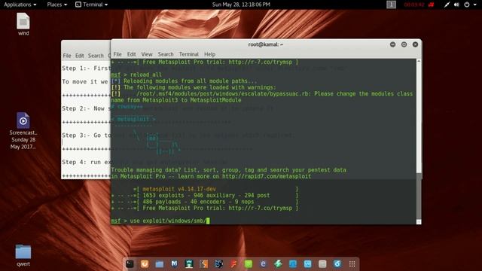482x271 pixels.
Task: Click the r-7.co/trymsp link above the prompt
Action: (x=261, y=209)
